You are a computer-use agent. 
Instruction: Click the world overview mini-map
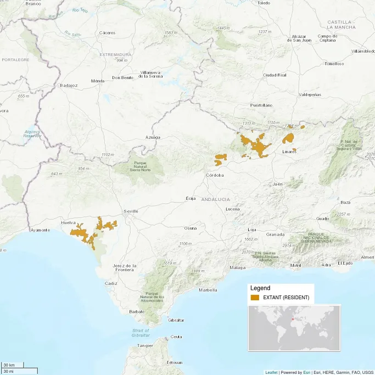pyautogui.click(x=294, y=328)
